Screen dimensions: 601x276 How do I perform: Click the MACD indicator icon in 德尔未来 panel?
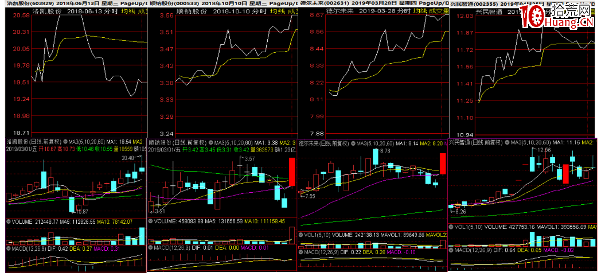tap(301, 252)
